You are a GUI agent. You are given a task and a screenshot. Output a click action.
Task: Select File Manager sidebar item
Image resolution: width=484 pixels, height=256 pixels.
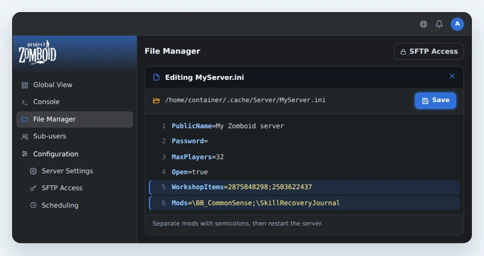pyautogui.click(x=75, y=119)
